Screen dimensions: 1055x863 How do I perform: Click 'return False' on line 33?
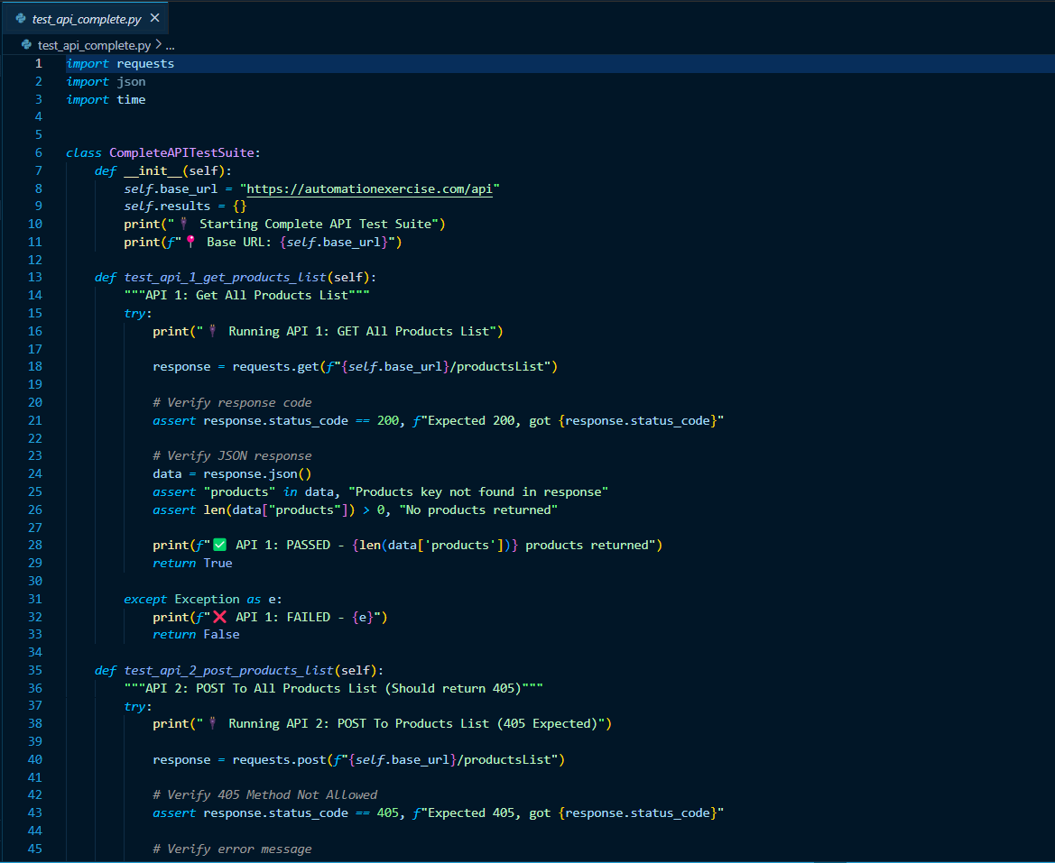coord(196,635)
